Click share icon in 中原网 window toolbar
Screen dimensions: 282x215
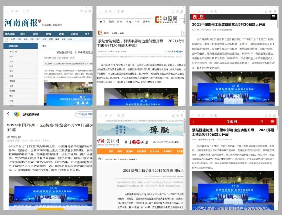click(x=173, y=11)
